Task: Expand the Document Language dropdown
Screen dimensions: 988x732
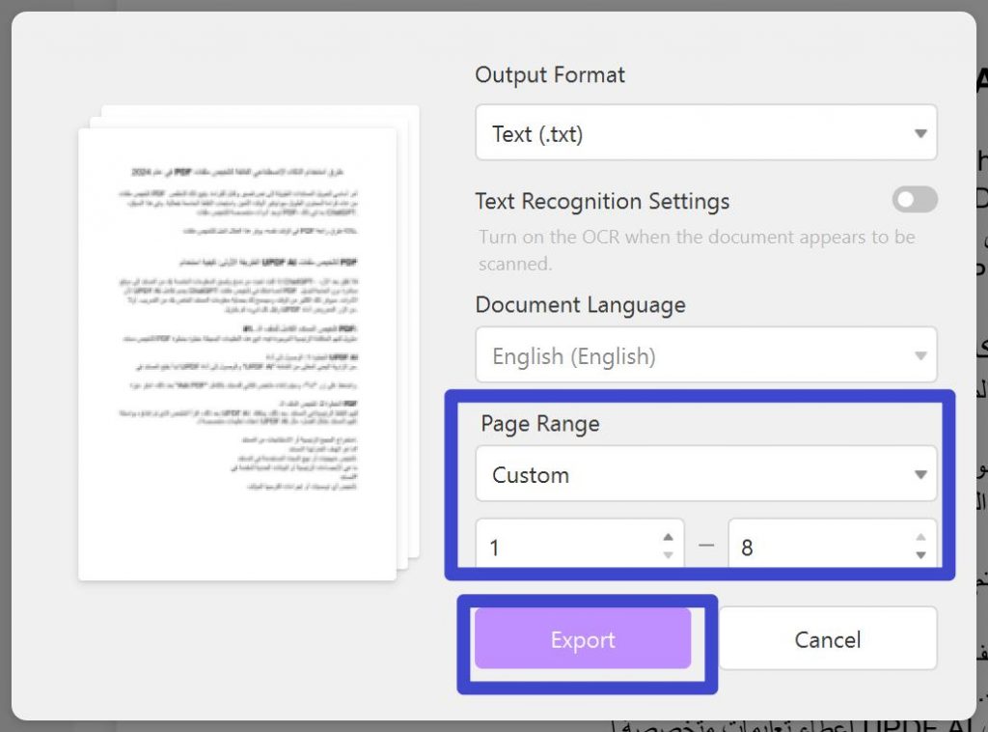Action: click(706, 355)
